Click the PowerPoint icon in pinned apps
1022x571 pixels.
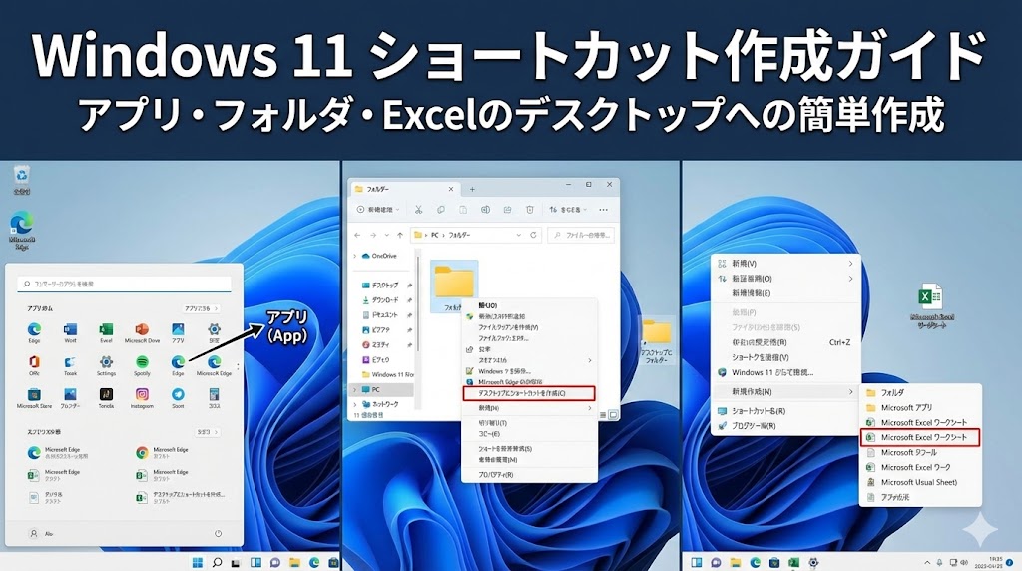tap(142, 329)
